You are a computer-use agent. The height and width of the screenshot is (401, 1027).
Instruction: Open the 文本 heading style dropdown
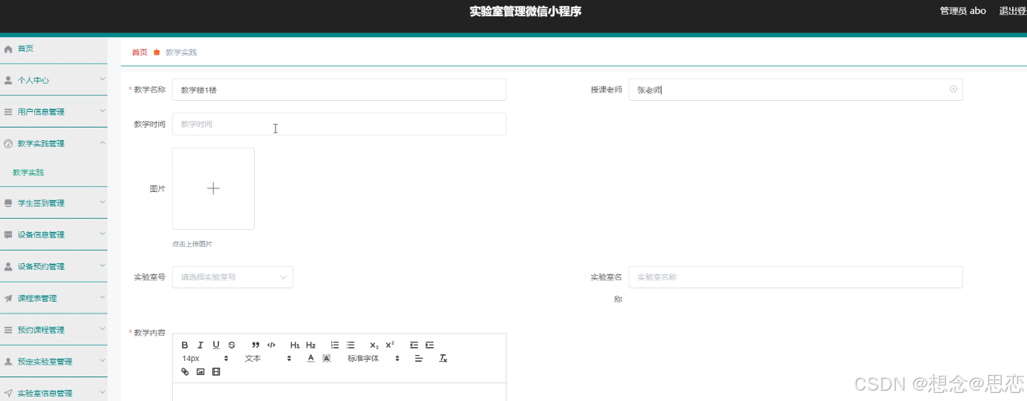pyautogui.click(x=269, y=358)
